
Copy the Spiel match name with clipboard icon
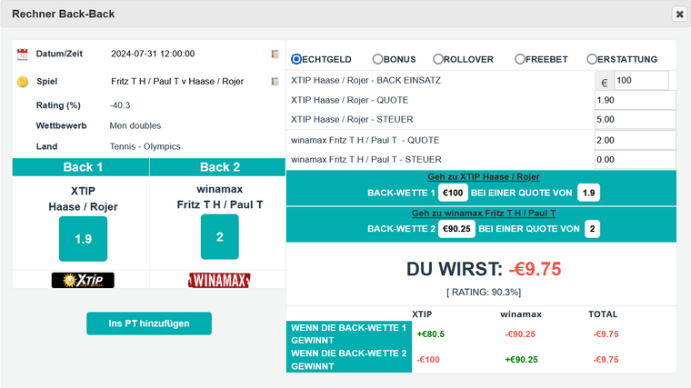[x=275, y=81]
